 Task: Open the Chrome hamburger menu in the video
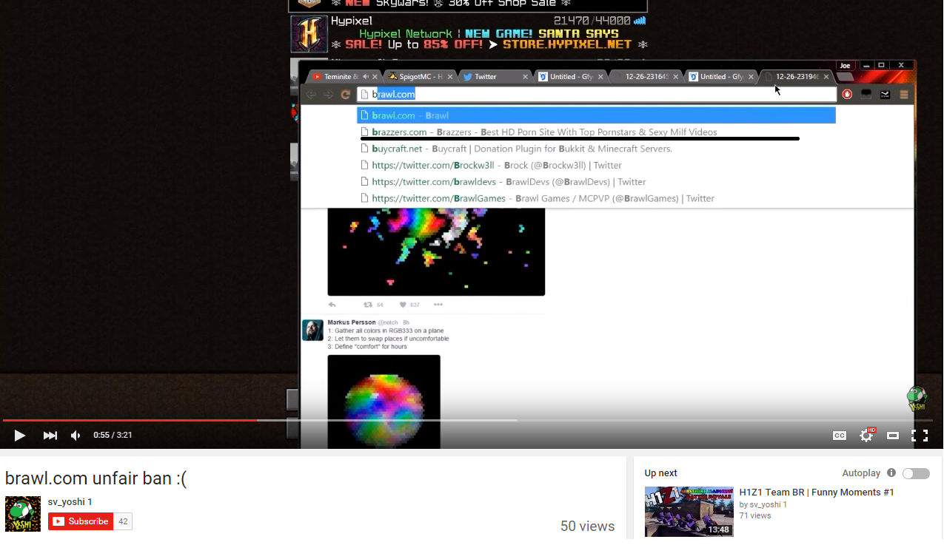[904, 95]
